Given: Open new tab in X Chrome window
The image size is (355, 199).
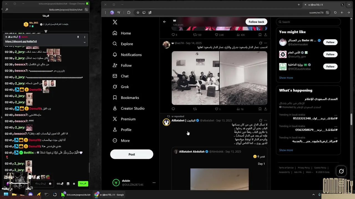Looking at the screenshot, I should pos(299,4).
